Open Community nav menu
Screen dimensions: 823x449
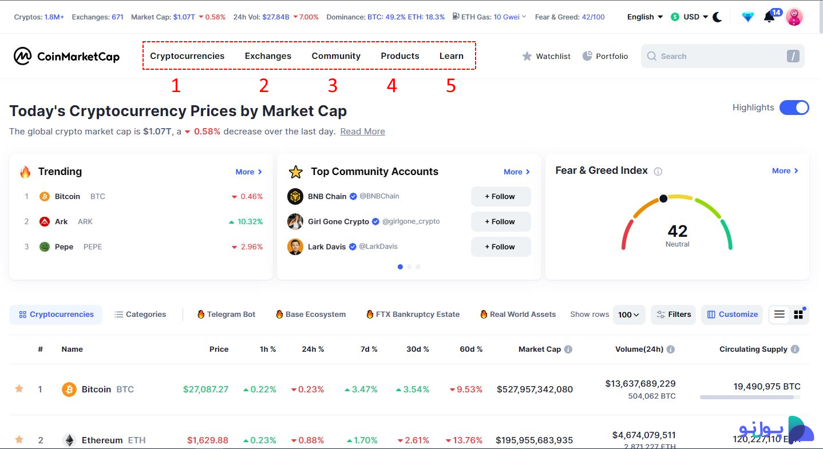click(336, 56)
